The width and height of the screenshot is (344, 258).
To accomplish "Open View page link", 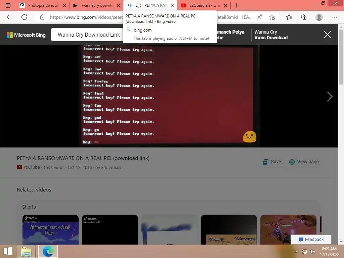I will point(304,162).
